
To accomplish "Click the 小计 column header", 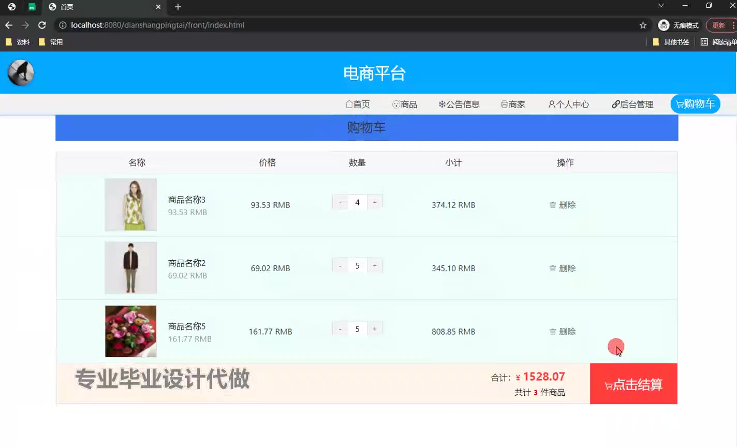I will pos(453,162).
